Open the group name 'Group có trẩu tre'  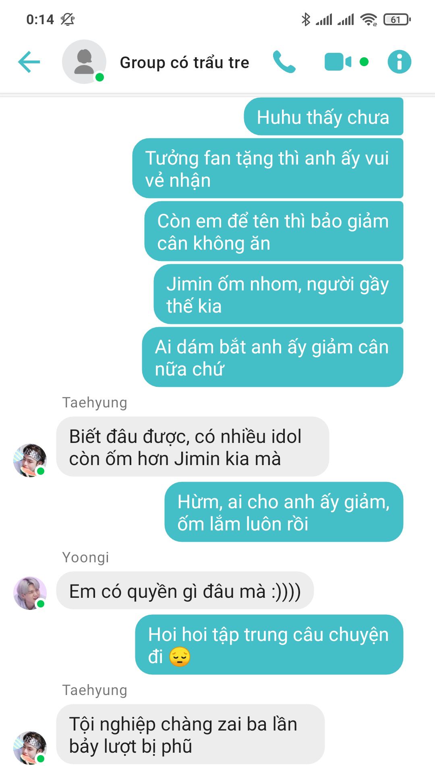point(184,63)
